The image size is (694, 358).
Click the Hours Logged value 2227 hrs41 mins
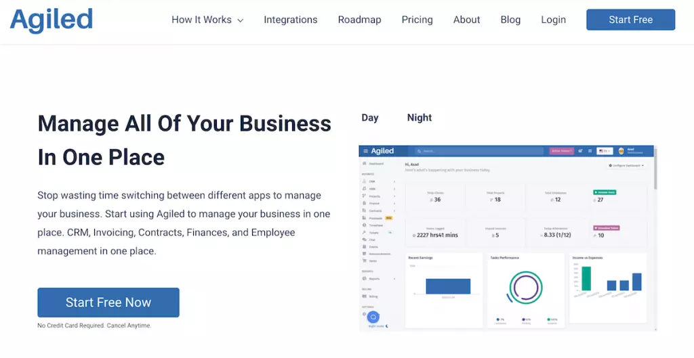[436, 236]
